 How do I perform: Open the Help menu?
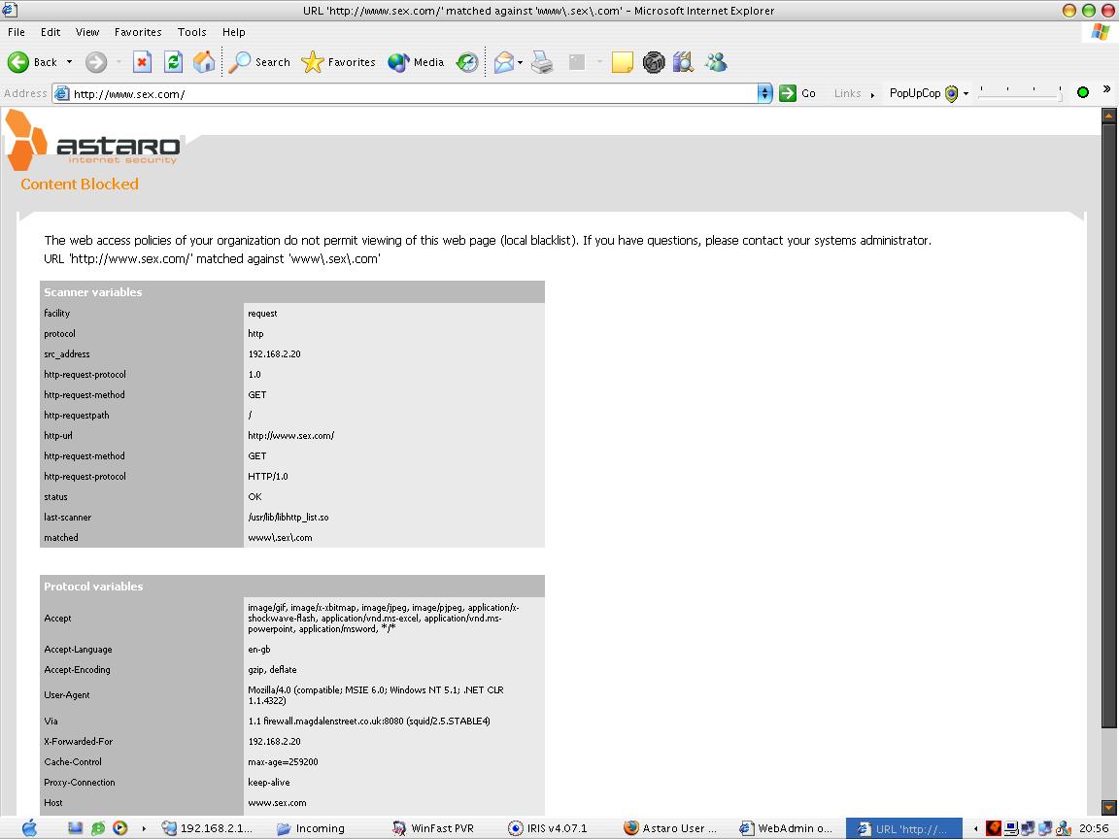pos(233,32)
